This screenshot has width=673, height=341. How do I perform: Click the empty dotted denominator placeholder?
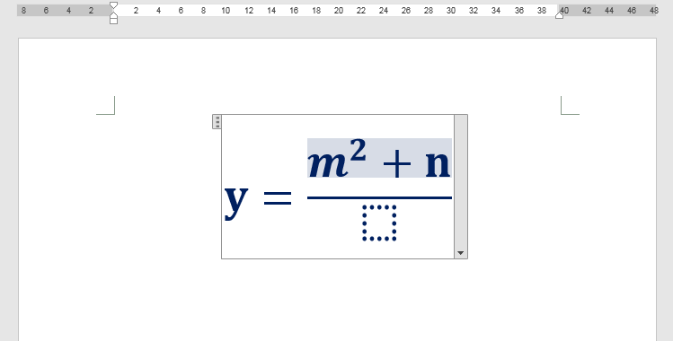coord(379,223)
